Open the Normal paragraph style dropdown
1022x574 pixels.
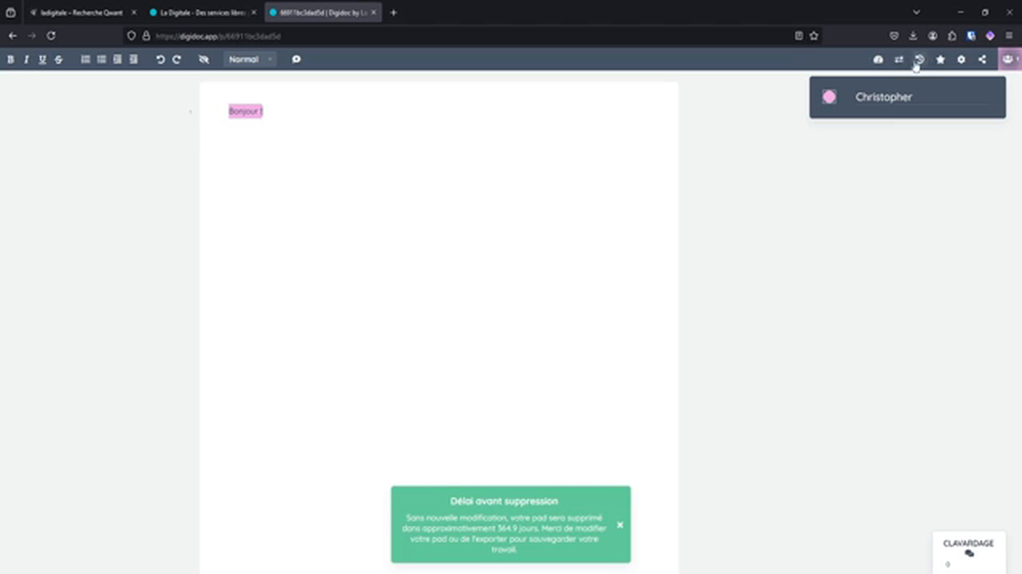250,59
